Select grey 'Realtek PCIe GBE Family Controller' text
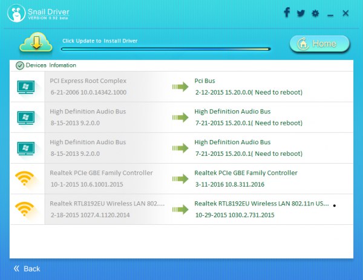 101,173
